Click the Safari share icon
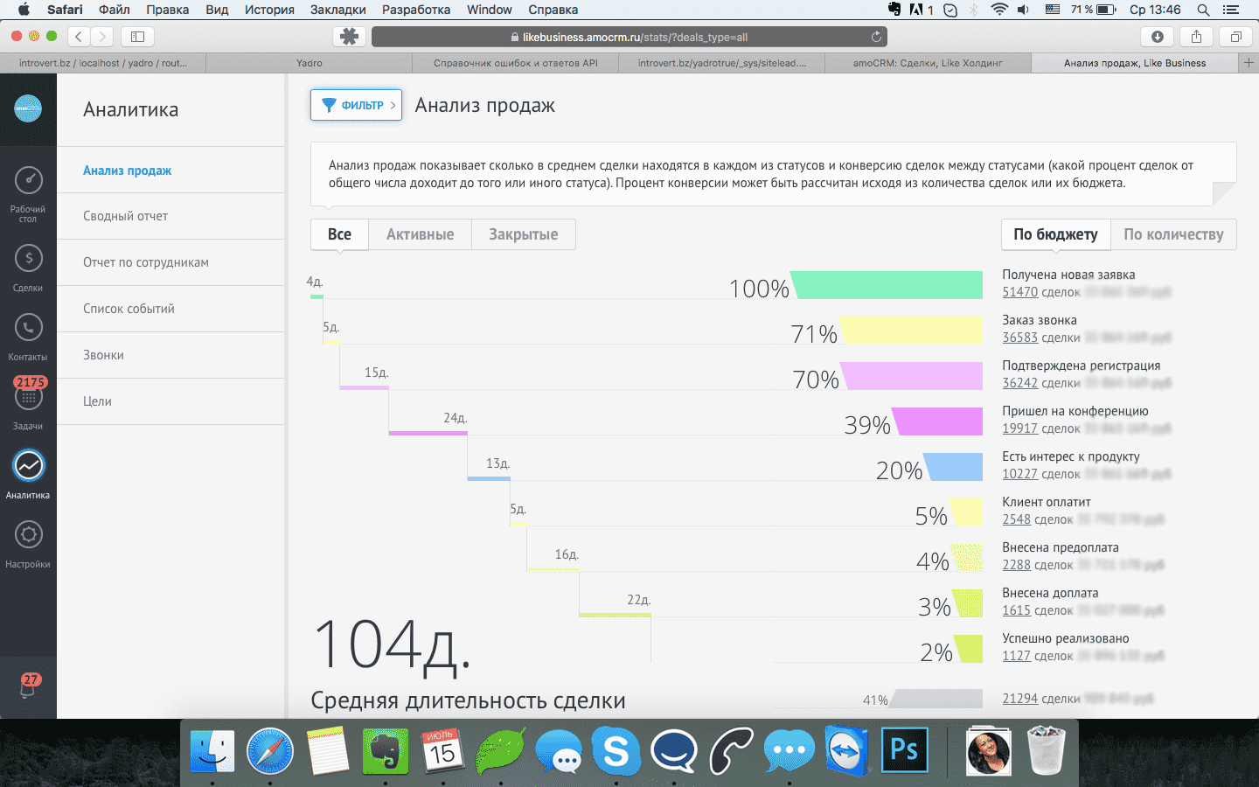This screenshot has height=787, width=1259. click(1196, 37)
